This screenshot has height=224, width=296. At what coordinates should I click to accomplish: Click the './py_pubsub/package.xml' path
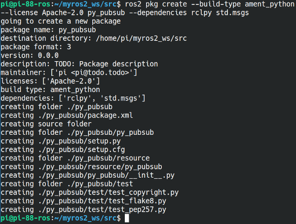point(85,115)
